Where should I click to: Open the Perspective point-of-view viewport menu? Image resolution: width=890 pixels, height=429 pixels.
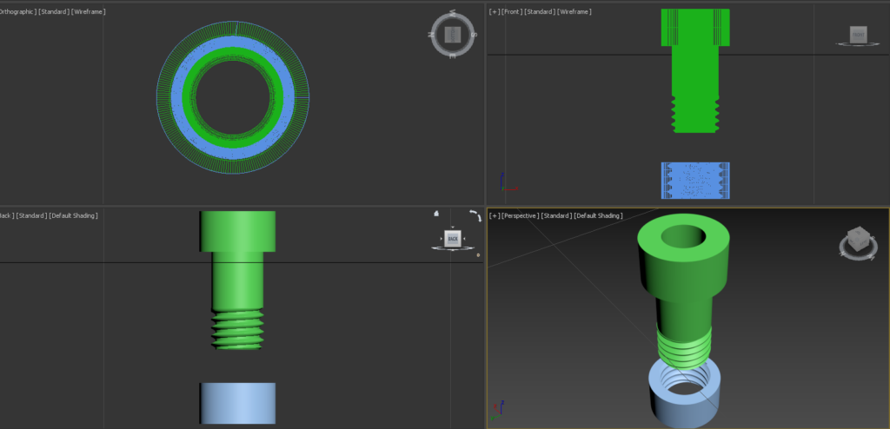521,215
